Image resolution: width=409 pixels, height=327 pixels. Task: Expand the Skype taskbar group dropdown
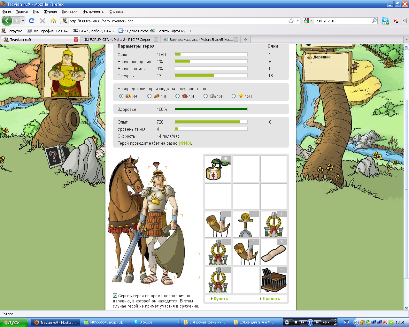click(178, 322)
